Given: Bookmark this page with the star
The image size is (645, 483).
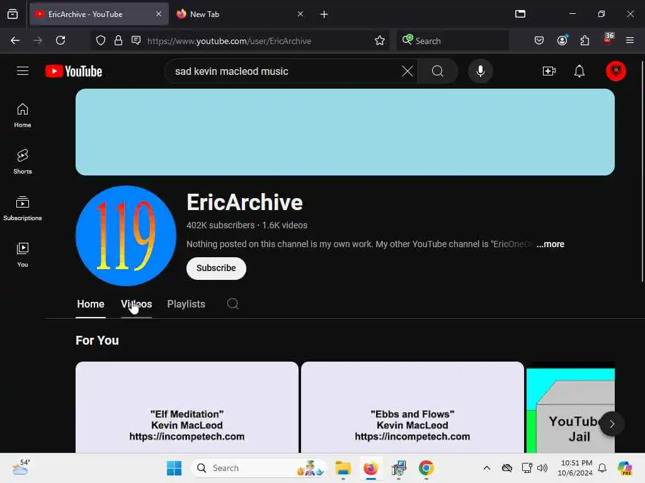Looking at the screenshot, I should 380,40.
